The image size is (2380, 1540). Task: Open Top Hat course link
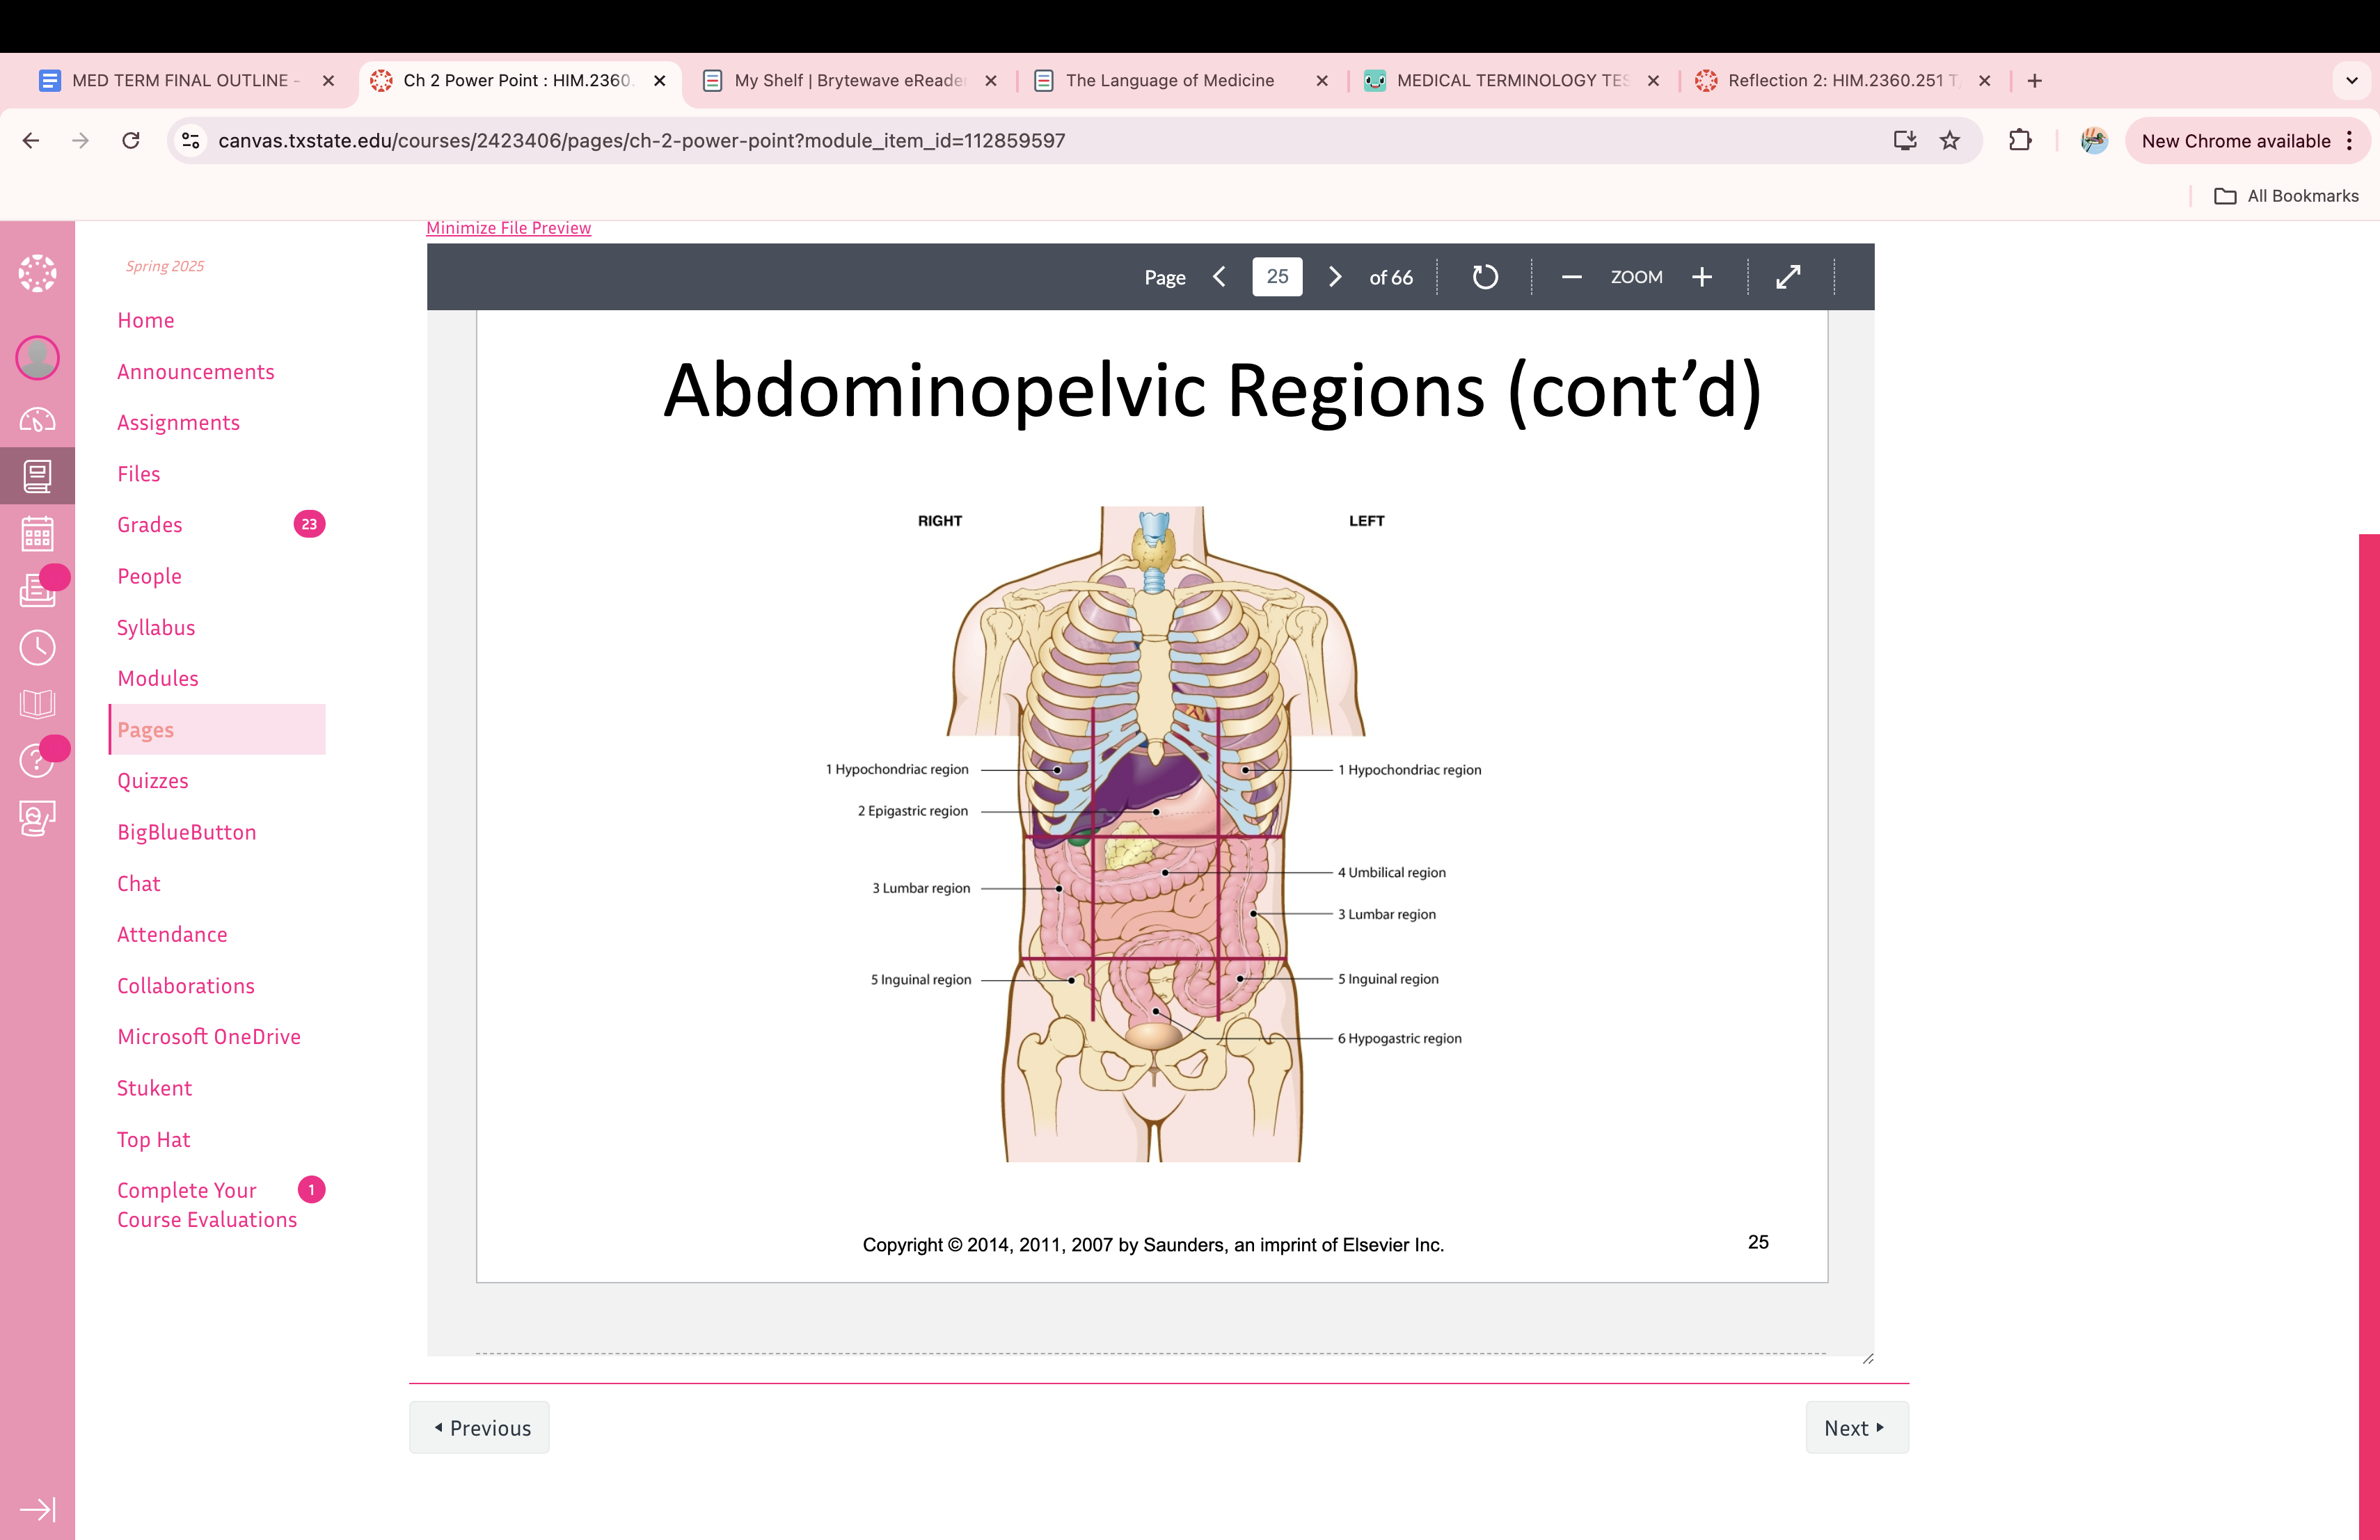coord(153,1139)
